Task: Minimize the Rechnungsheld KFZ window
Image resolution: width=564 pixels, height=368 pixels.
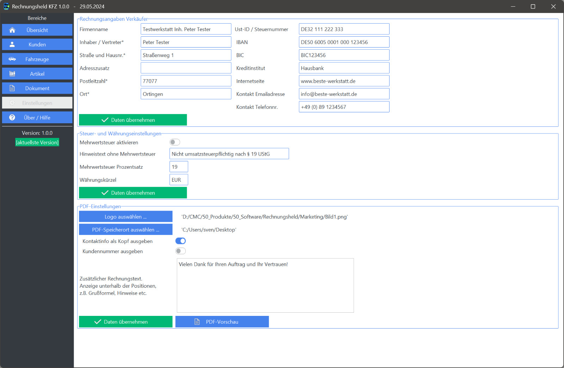Action: [x=513, y=6]
